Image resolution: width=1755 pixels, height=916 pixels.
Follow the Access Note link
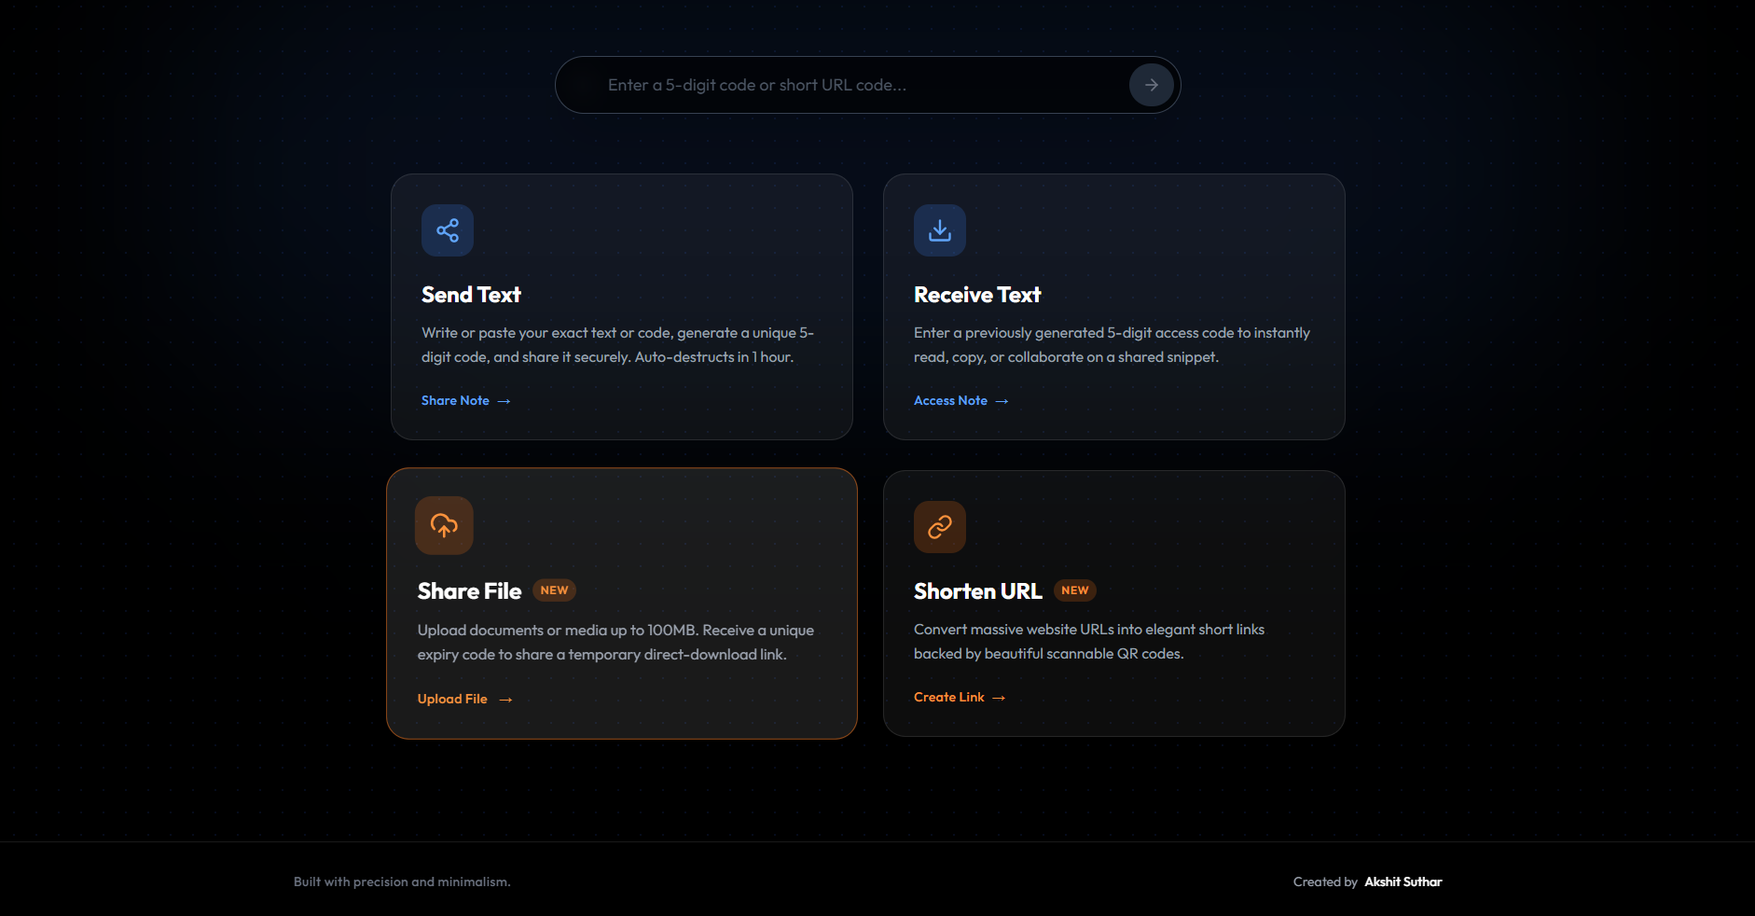[x=950, y=400]
